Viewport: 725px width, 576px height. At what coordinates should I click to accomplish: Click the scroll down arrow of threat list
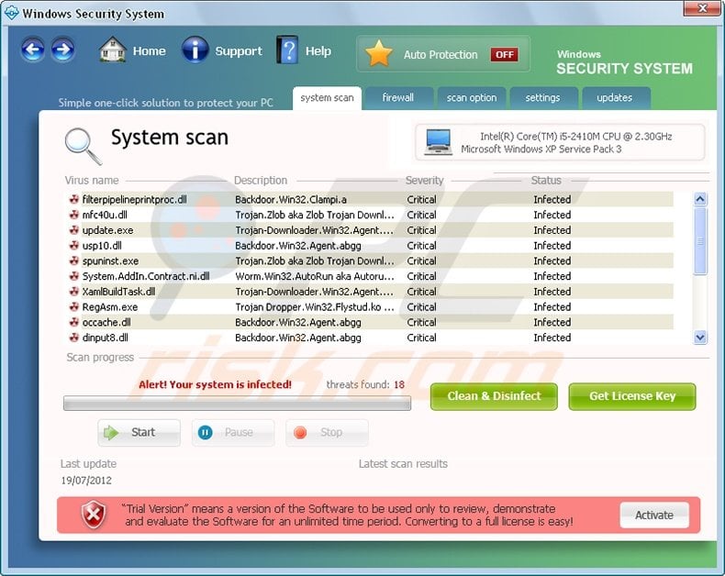(x=700, y=338)
